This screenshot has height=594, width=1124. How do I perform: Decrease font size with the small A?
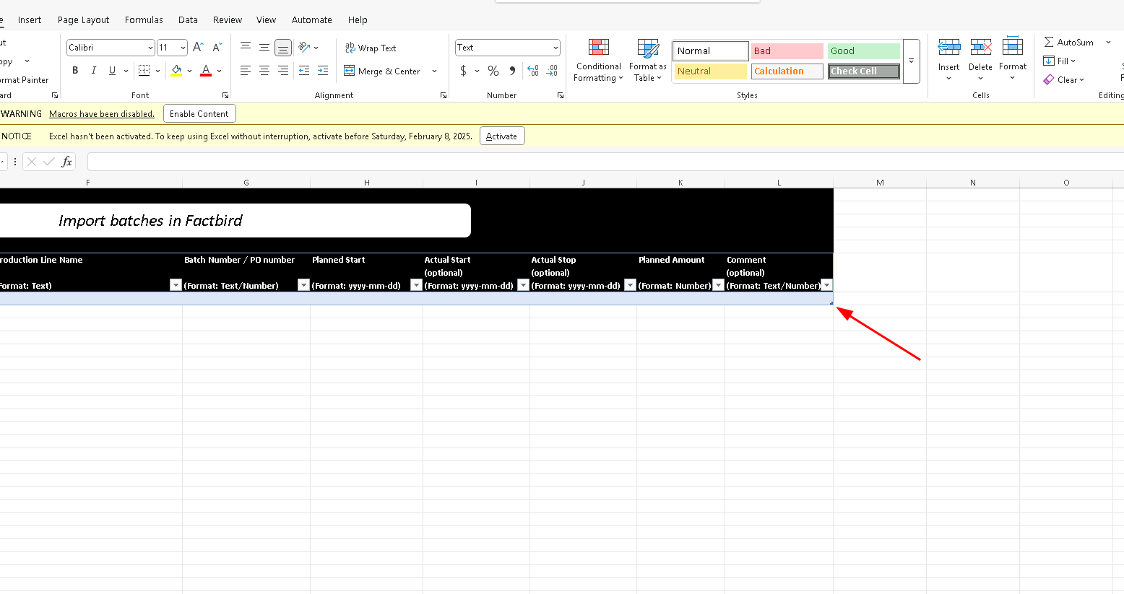tap(217, 48)
